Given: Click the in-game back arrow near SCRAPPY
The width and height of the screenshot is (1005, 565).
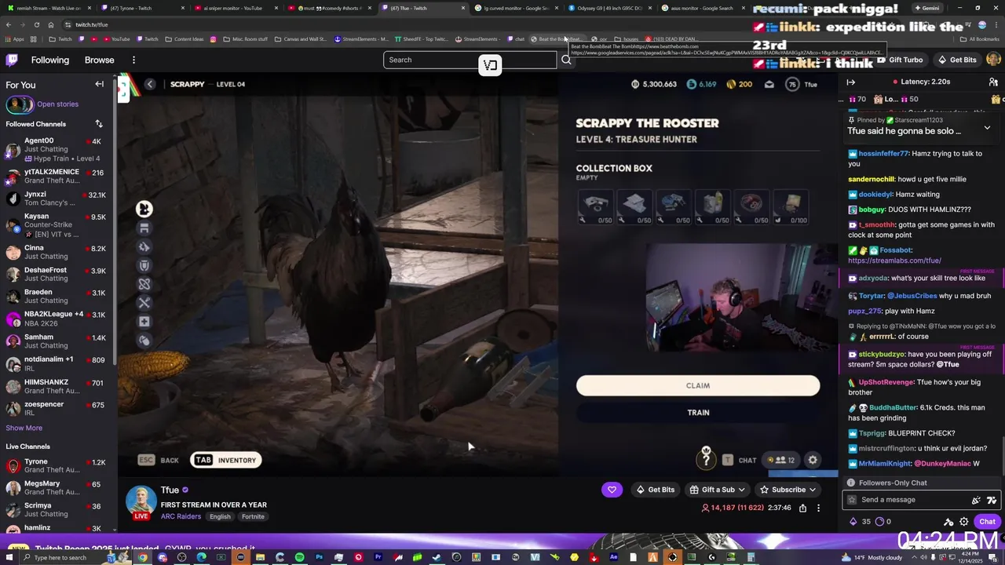Looking at the screenshot, I should (x=150, y=84).
